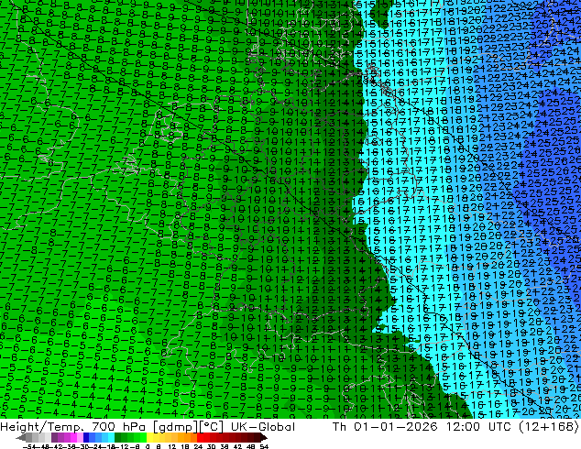Click the '-54' label on color scale
Viewport: 581px width, 449px height.
coord(29,446)
